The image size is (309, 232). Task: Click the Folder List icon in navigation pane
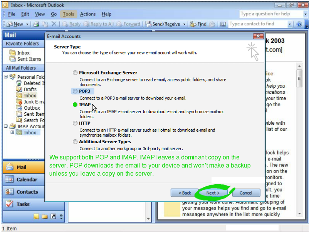pyautogui.click(x=45, y=217)
